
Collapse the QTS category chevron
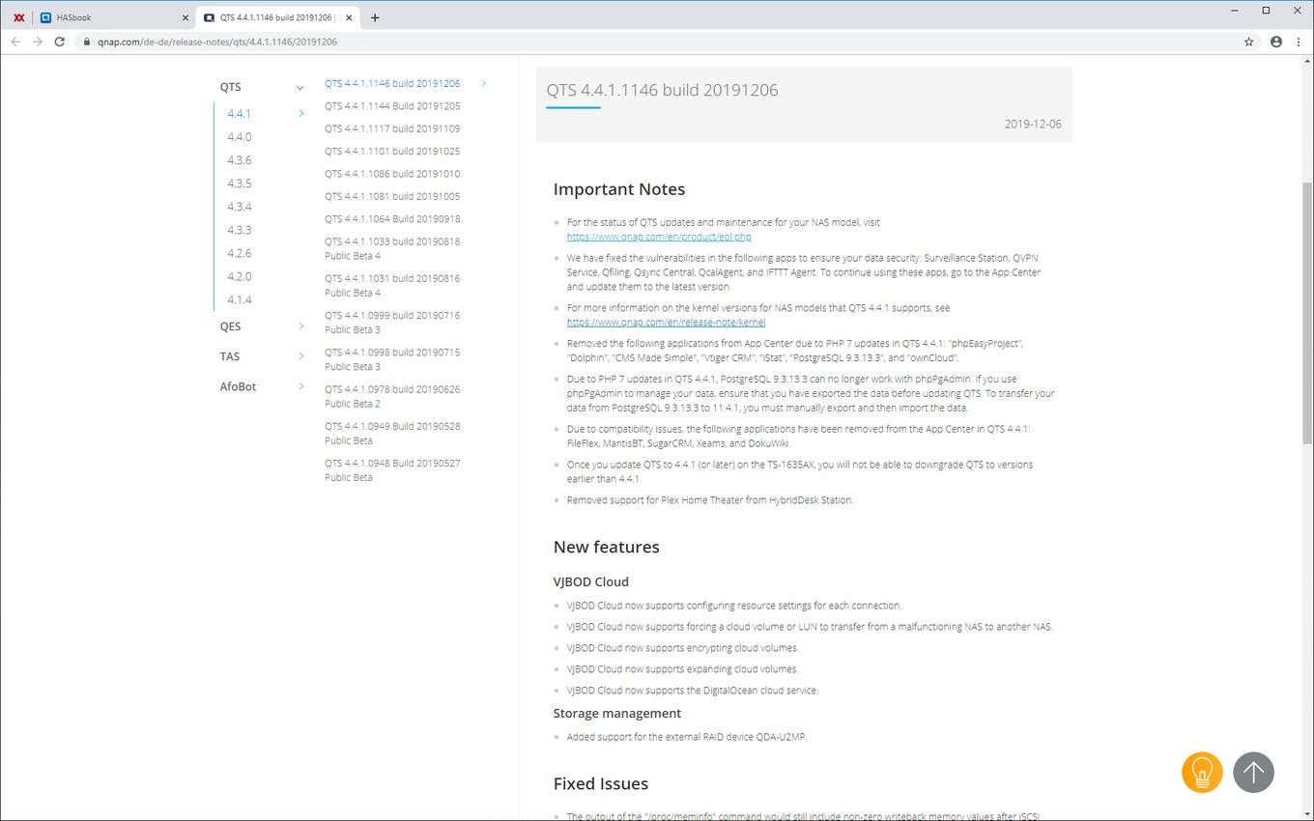coord(300,88)
